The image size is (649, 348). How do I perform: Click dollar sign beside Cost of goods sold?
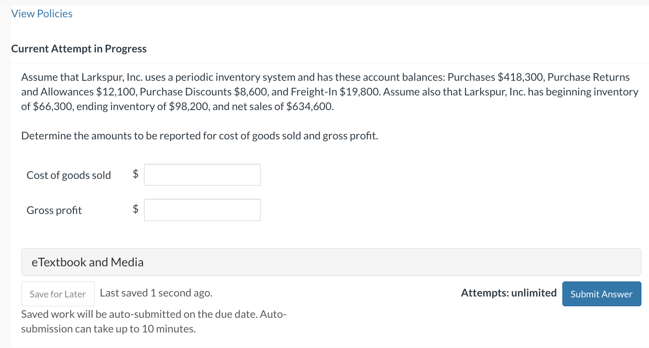[x=136, y=175]
